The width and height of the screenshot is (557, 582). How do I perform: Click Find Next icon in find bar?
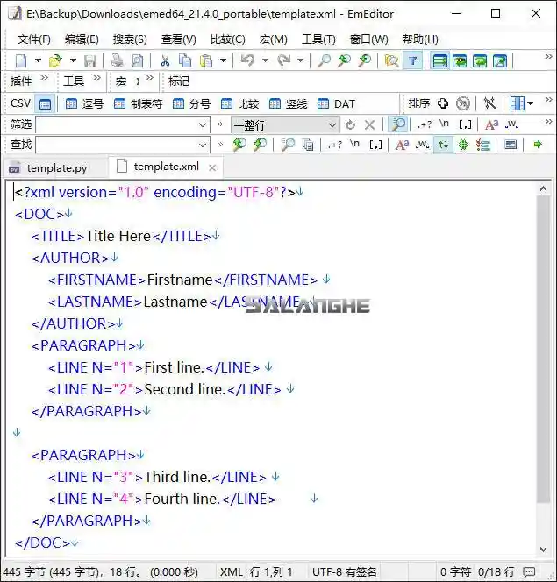[260, 145]
